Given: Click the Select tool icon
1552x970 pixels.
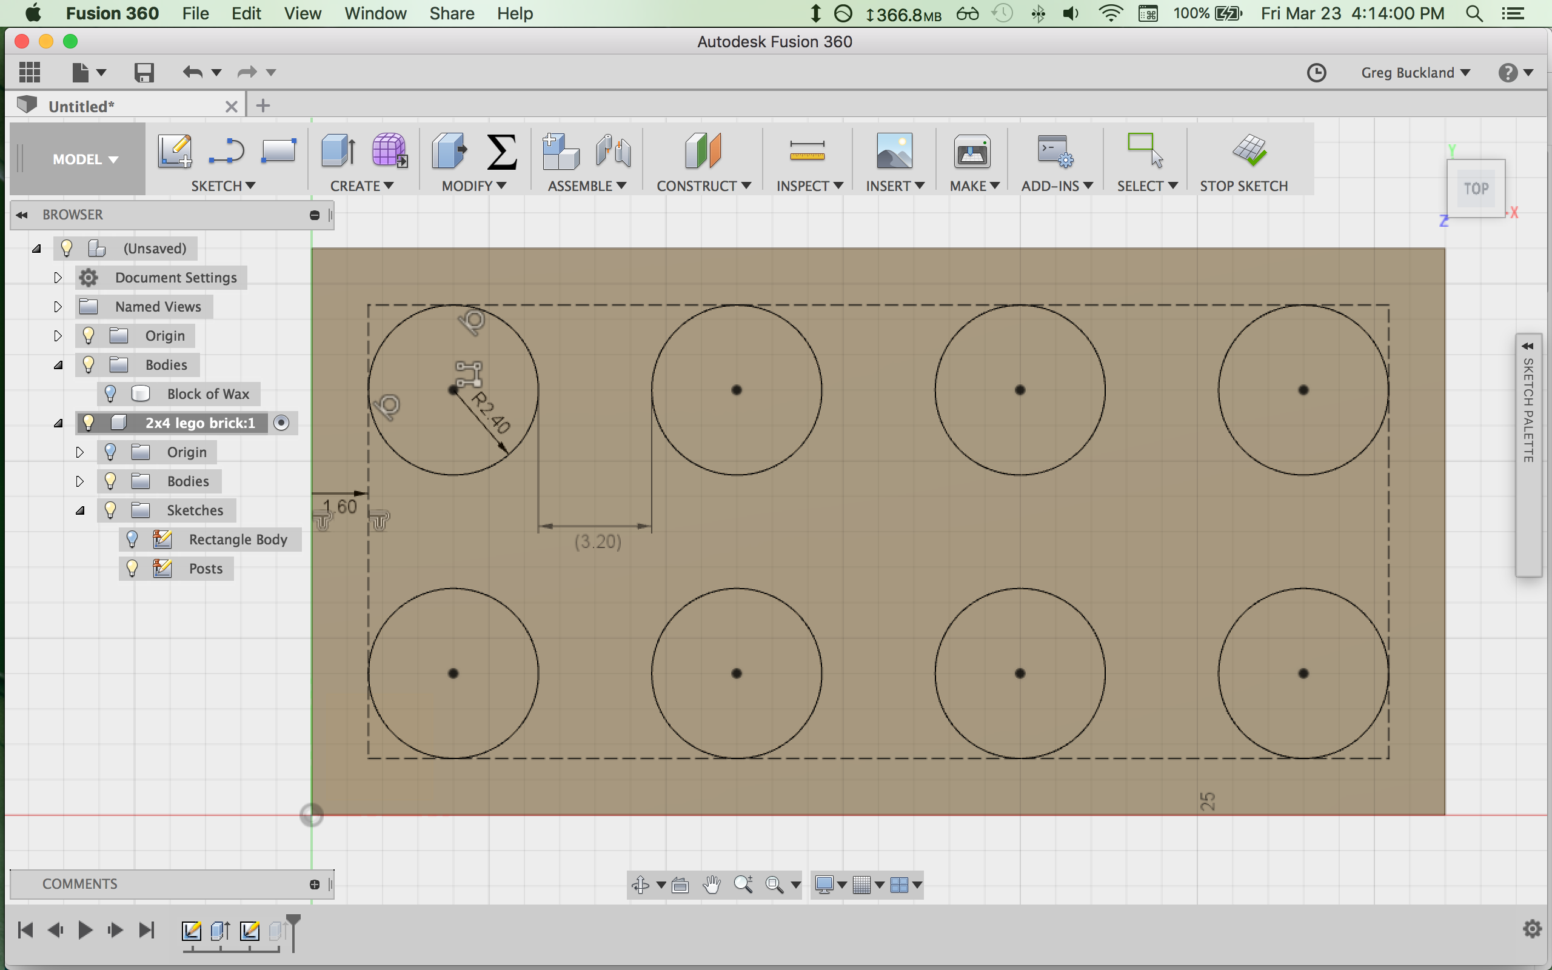Looking at the screenshot, I should [x=1145, y=152].
